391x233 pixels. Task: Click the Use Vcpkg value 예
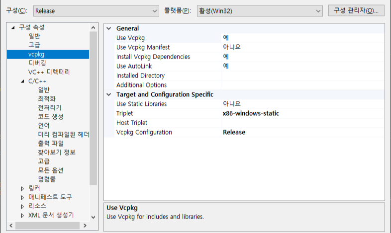226,38
